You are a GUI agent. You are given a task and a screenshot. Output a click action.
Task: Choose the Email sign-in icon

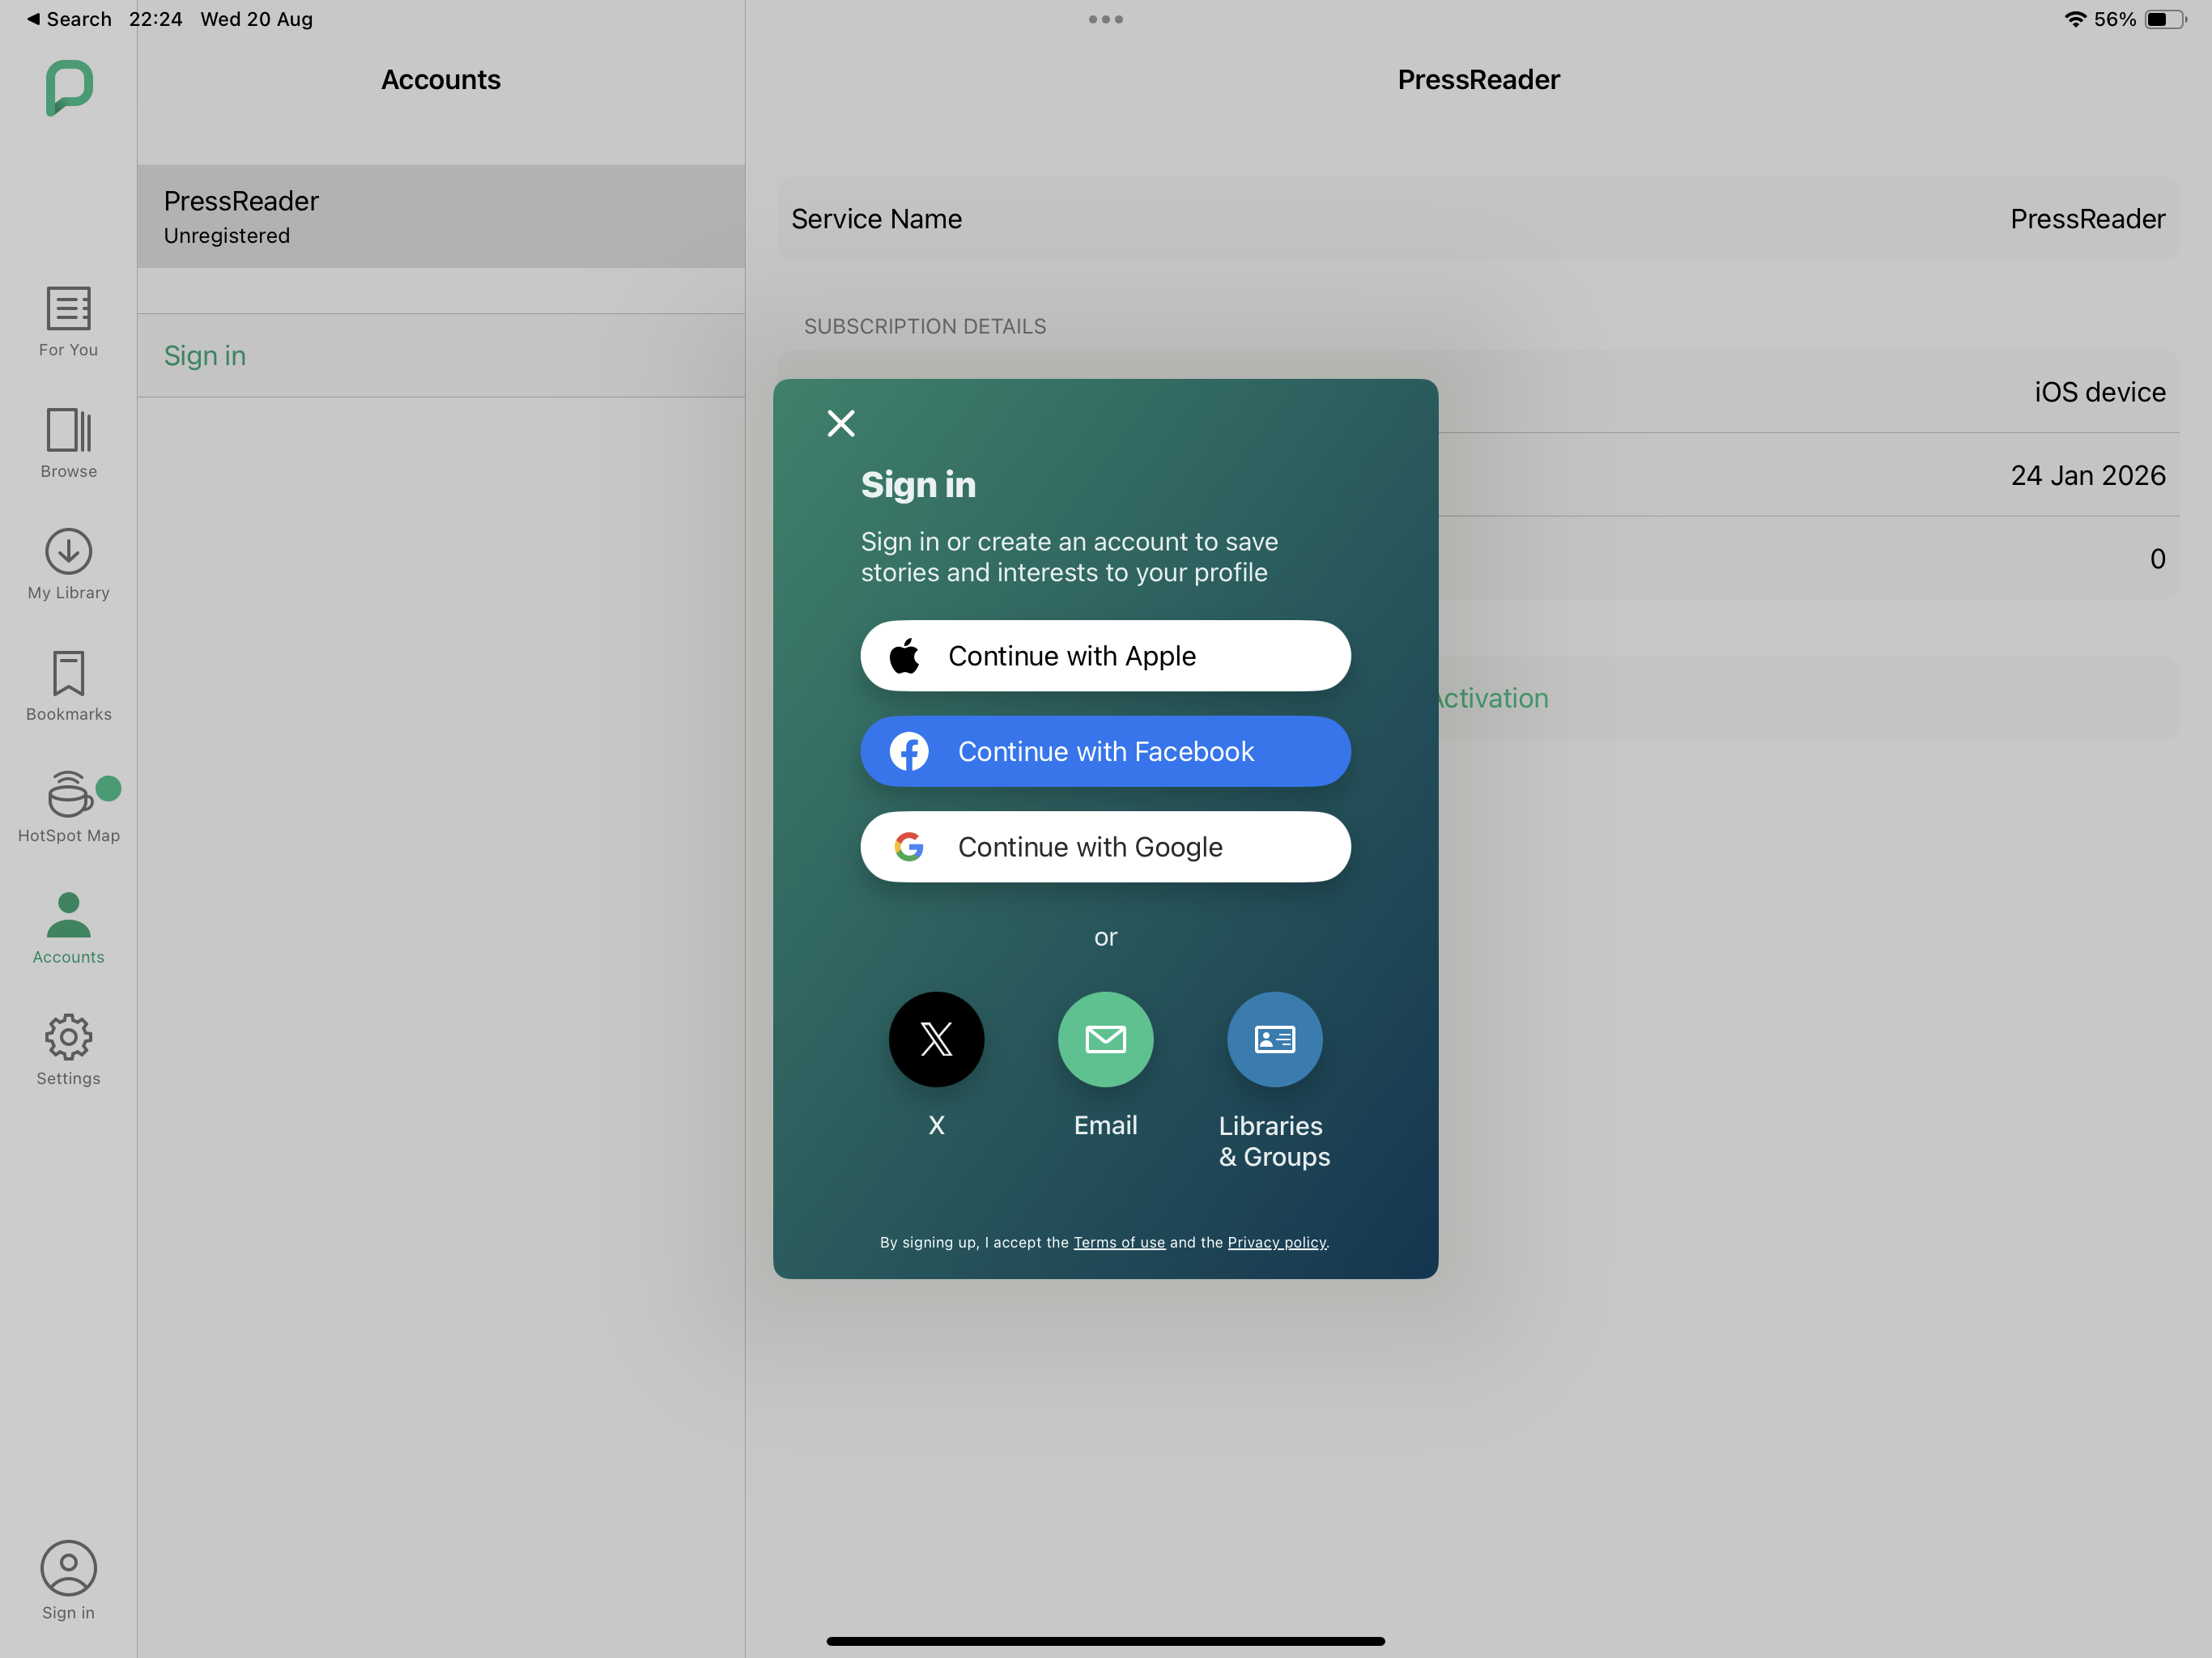1105,1039
